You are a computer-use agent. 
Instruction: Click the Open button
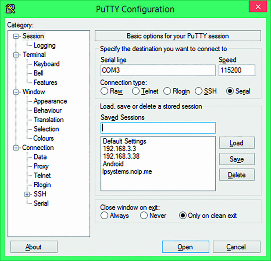click(x=186, y=247)
